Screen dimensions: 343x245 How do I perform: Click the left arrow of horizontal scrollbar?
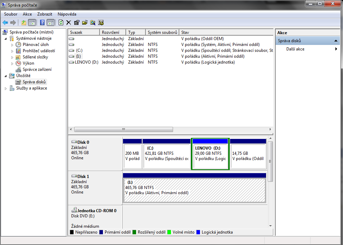pos(71,129)
